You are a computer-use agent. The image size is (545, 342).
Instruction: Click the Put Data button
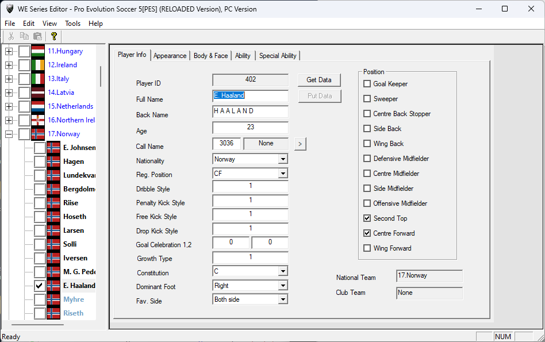pyautogui.click(x=320, y=96)
